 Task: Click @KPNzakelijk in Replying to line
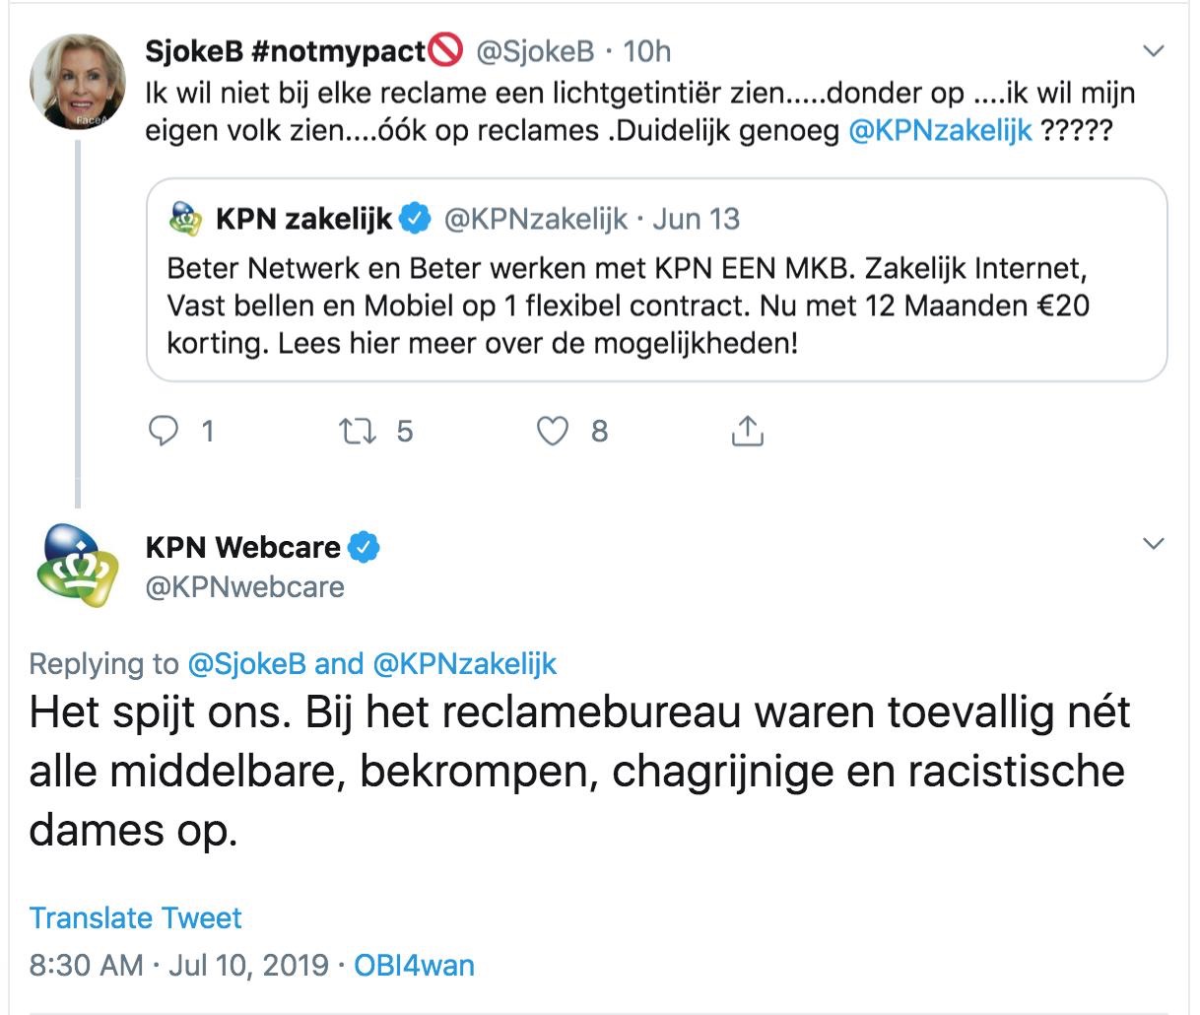point(464,664)
